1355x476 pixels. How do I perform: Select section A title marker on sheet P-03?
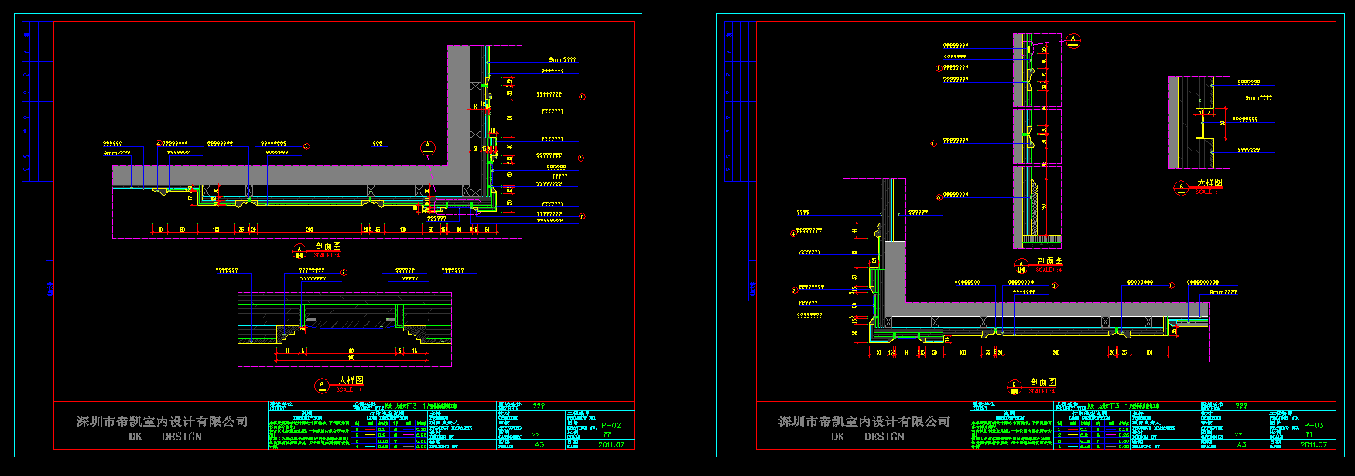point(1021,266)
